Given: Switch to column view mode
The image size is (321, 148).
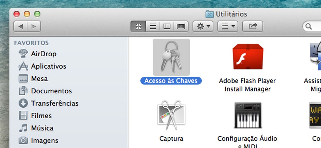Looking at the screenshot, I should 167,26.
